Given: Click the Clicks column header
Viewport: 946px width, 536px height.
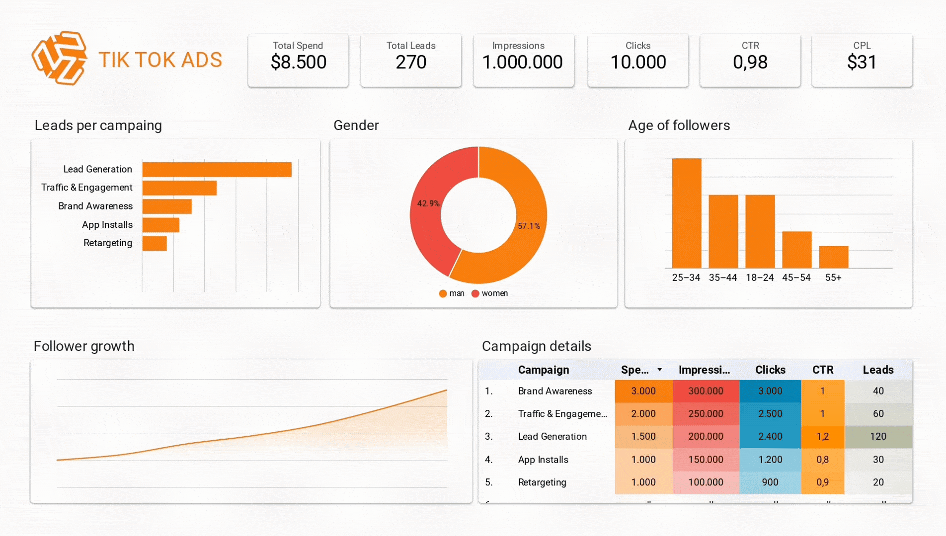Looking at the screenshot, I should (770, 370).
